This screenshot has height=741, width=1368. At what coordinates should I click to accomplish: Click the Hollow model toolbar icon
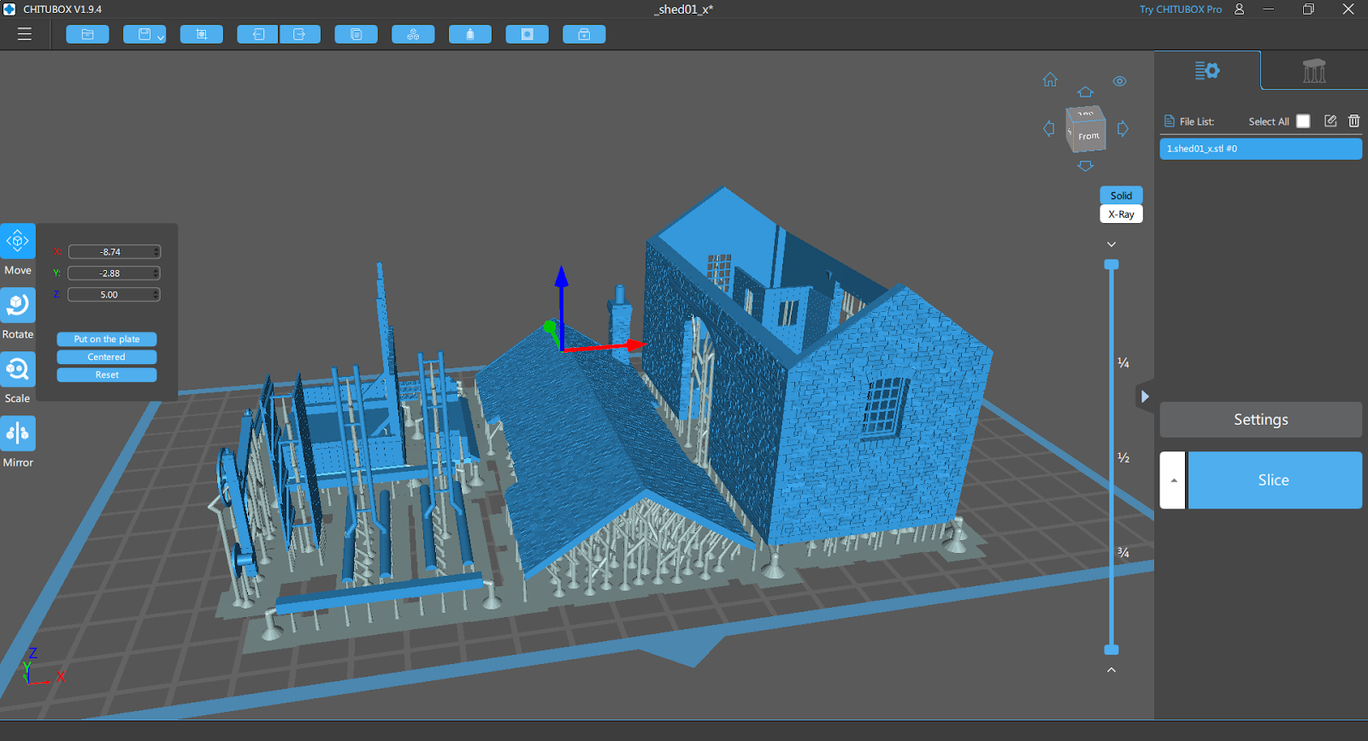470,34
